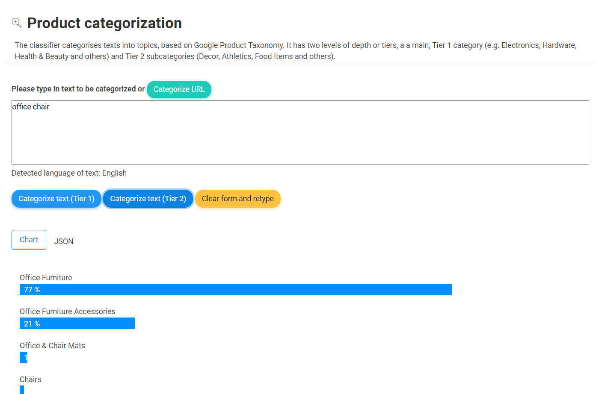Click the small Chairs result bar
This screenshot has width=599, height=394.
[x=22, y=389]
